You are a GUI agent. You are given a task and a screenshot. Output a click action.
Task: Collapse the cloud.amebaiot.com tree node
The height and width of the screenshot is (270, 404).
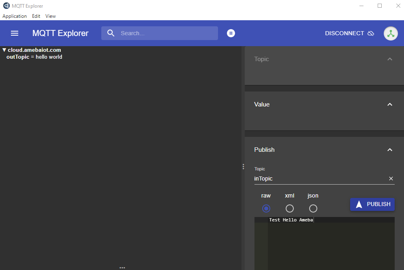click(x=4, y=50)
